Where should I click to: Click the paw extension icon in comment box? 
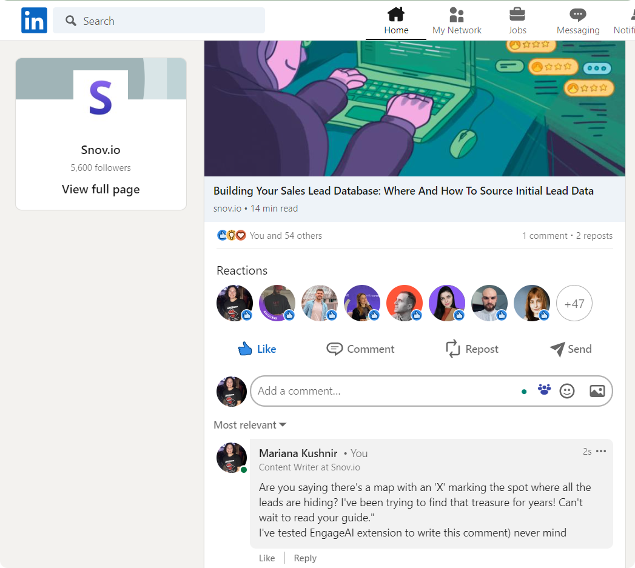[x=544, y=389]
